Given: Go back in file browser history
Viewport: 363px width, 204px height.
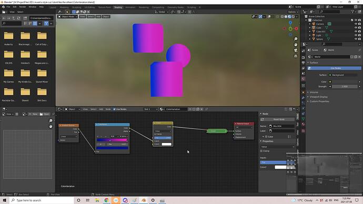Looking at the screenshot, I should point(4,18).
